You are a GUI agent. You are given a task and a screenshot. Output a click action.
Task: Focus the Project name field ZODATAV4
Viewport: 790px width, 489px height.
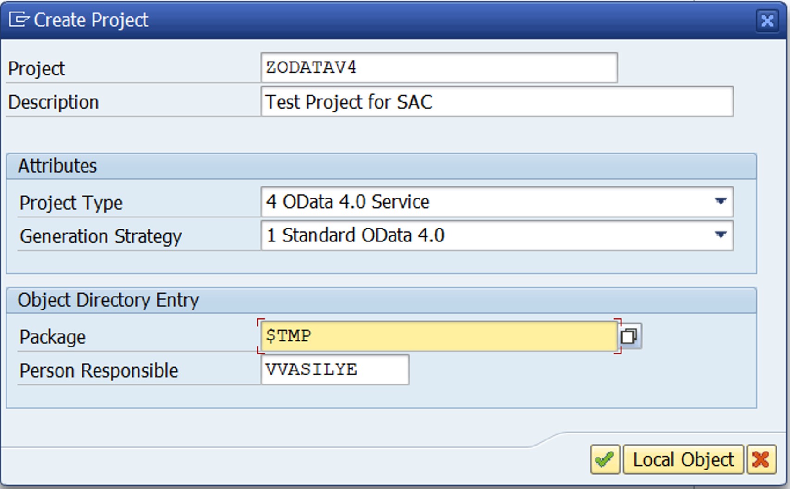click(439, 68)
